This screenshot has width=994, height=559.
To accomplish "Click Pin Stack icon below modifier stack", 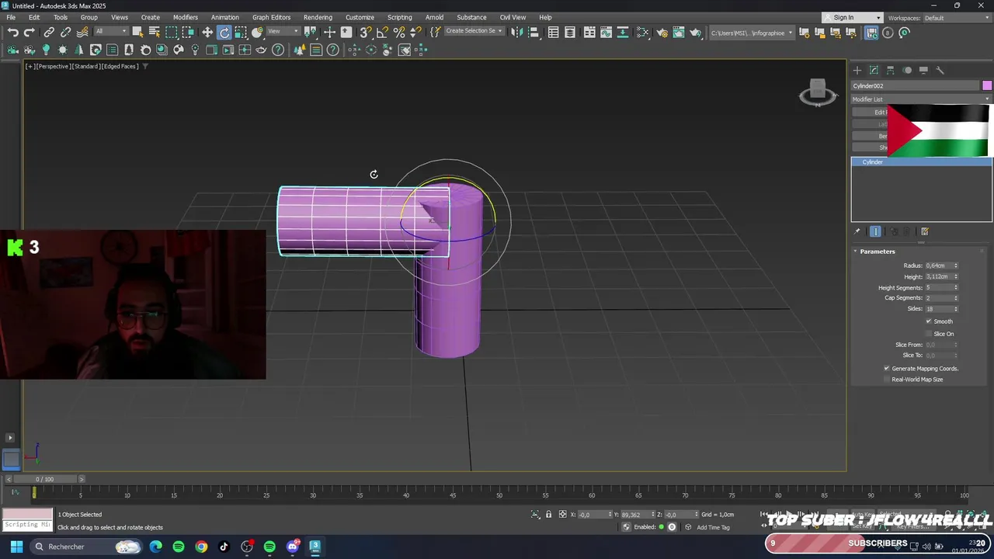I will (x=857, y=231).
